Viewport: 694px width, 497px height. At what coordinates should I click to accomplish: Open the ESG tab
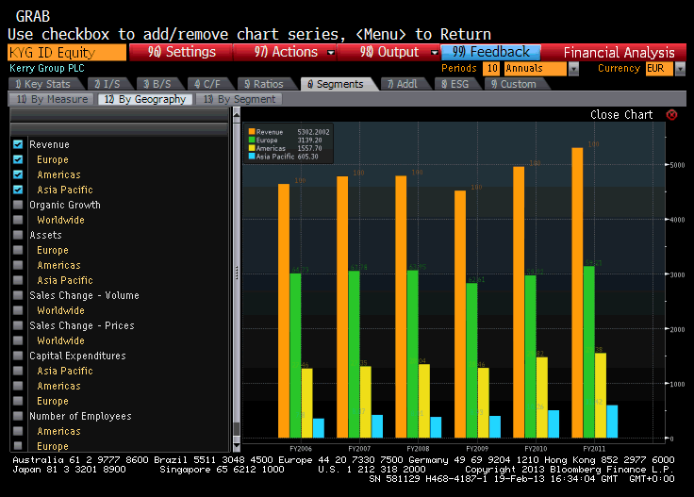pos(455,84)
